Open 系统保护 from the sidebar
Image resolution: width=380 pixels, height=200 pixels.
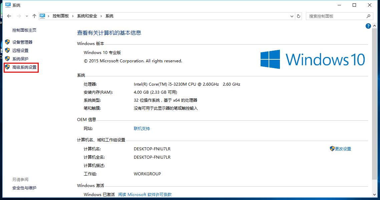point(20,59)
